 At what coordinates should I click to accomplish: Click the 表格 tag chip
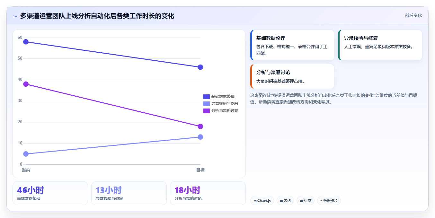tap(285, 201)
